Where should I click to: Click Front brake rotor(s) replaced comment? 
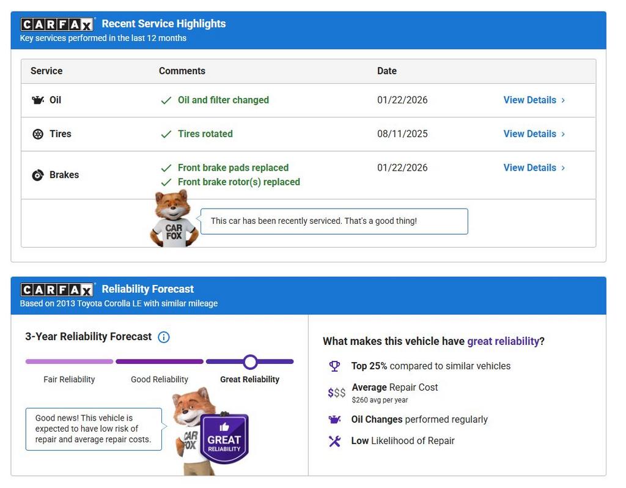(x=238, y=182)
